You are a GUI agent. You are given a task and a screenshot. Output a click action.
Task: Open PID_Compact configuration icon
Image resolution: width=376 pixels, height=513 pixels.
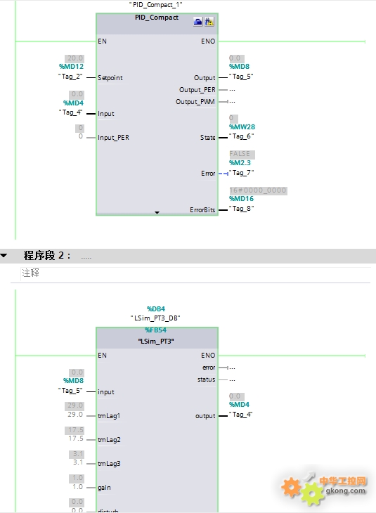tap(198, 22)
